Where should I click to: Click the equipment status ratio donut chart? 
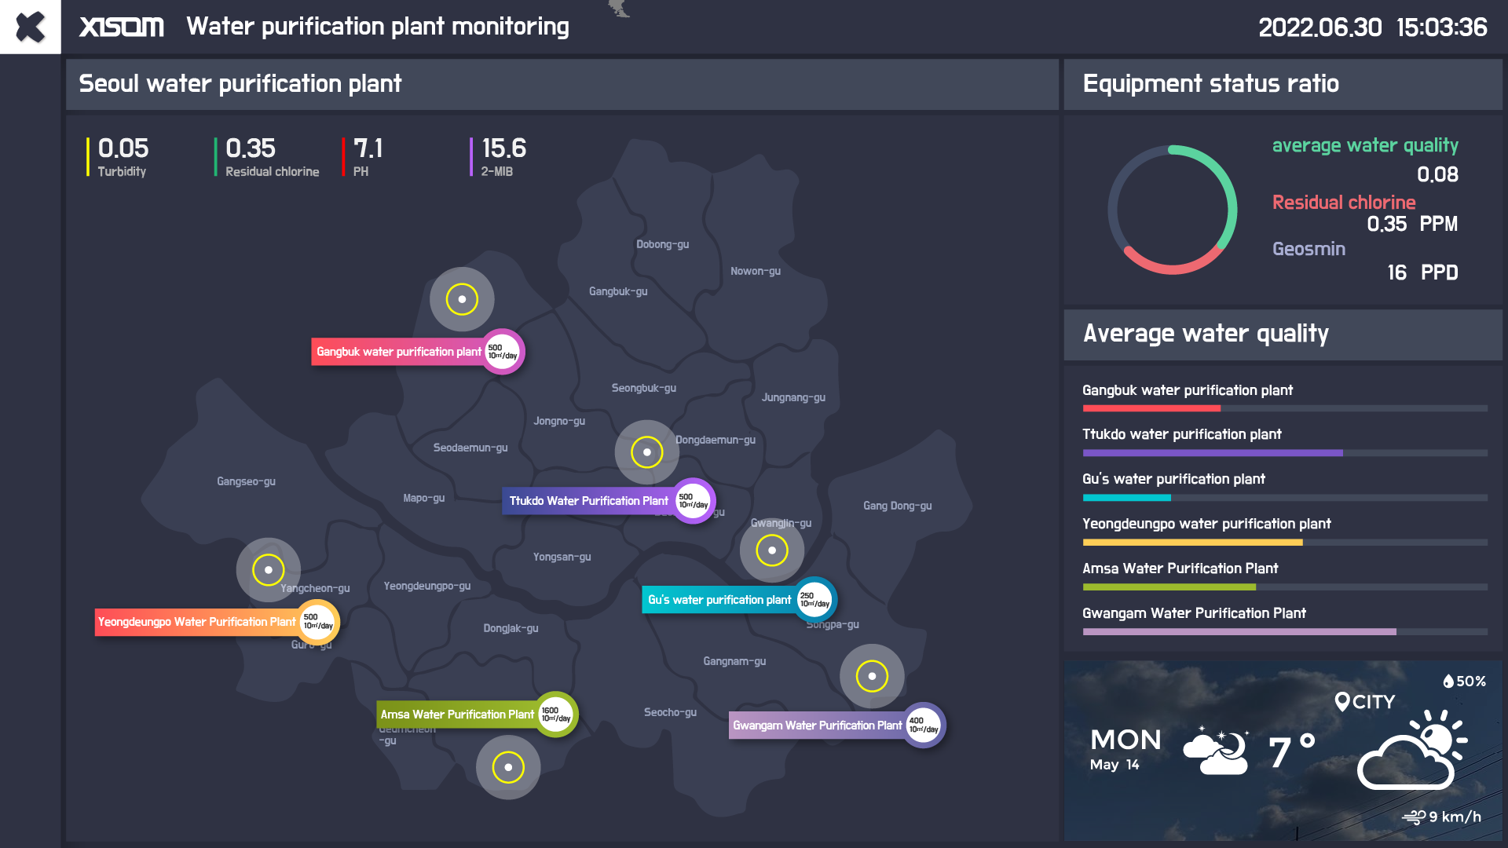click(1172, 210)
